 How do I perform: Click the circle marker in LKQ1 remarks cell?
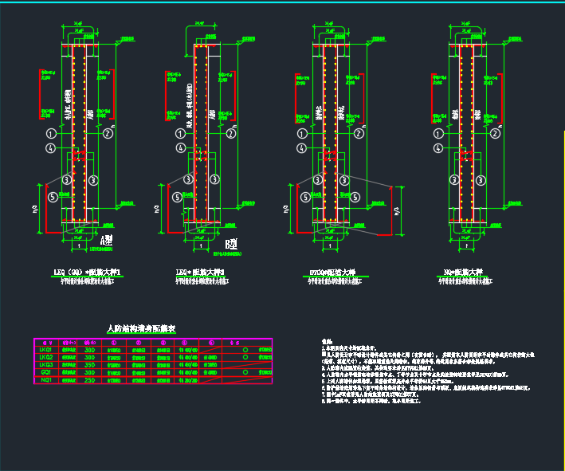(x=245, y=350)
